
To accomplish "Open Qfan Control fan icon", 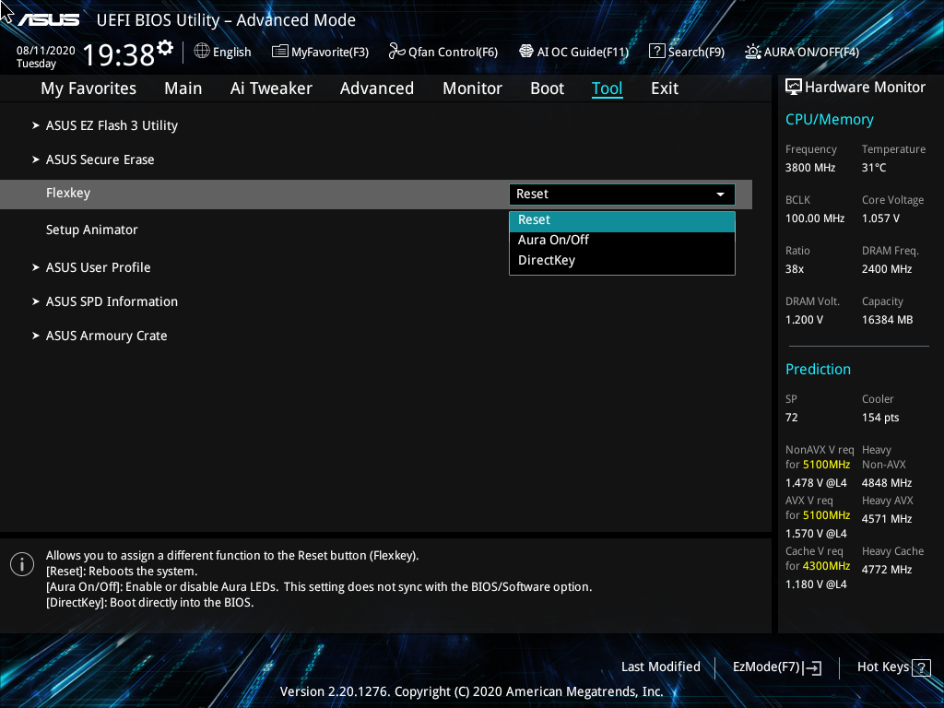I will tap(396, 52).
